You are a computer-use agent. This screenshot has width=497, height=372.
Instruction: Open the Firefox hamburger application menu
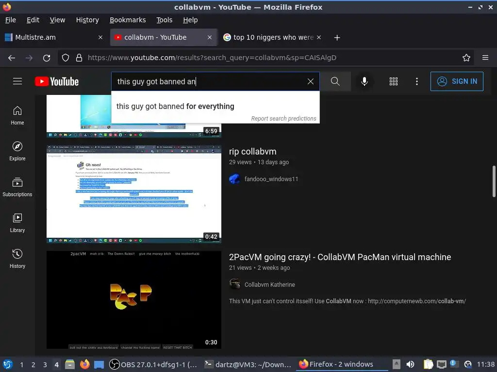pos(485,58)
